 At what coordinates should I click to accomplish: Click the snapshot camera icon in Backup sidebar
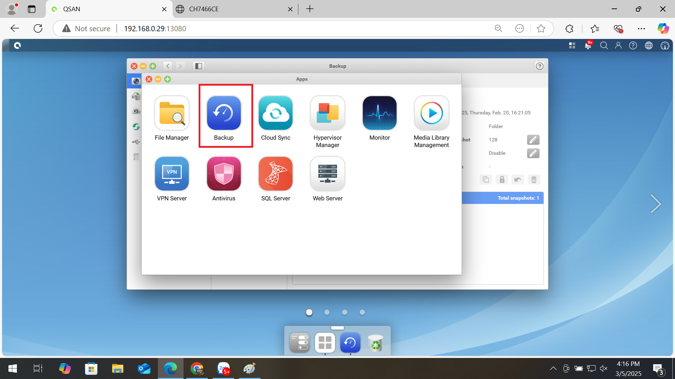coord(136,81)
